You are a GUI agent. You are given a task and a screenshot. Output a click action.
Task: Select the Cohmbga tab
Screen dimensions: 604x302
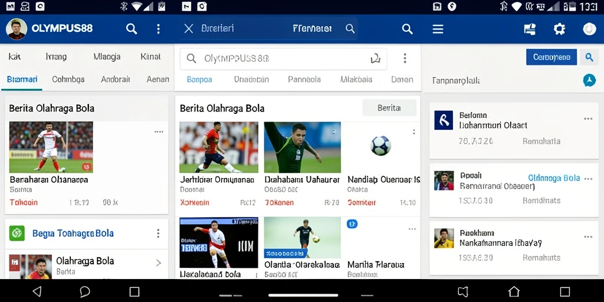click(68, 80)
